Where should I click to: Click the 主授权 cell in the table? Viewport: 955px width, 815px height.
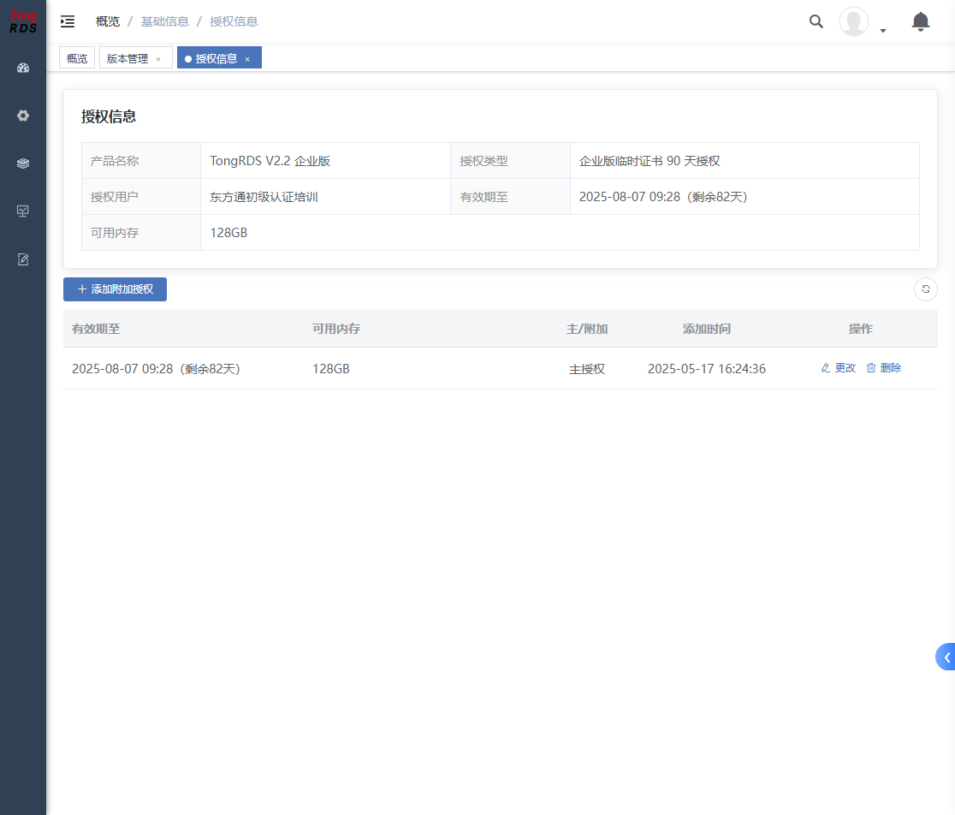(587, 369)
